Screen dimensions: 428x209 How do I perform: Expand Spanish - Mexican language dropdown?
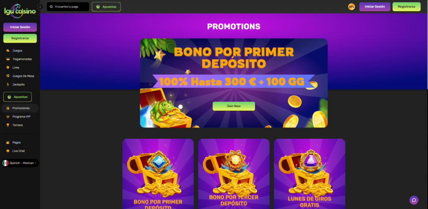(20, 163)
